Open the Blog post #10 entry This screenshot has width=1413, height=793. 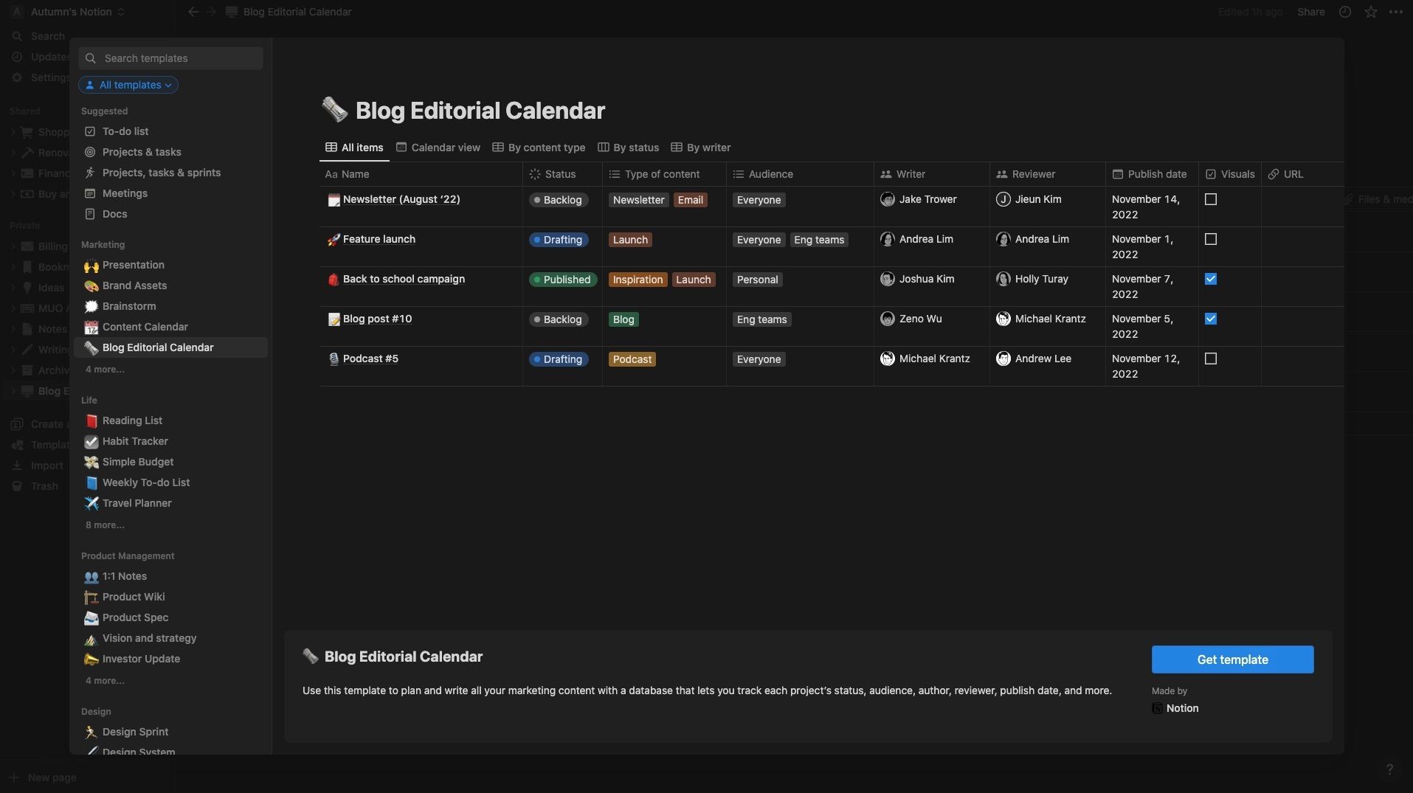coord(377,319)
